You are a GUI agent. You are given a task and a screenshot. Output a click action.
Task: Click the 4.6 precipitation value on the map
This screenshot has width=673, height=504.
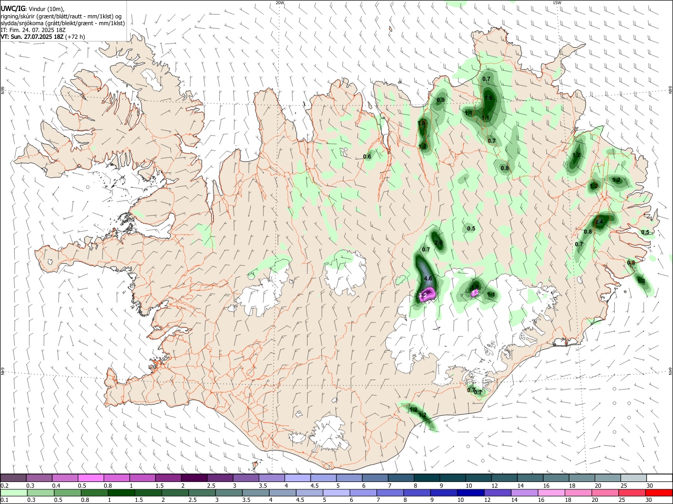click(428, 279)
